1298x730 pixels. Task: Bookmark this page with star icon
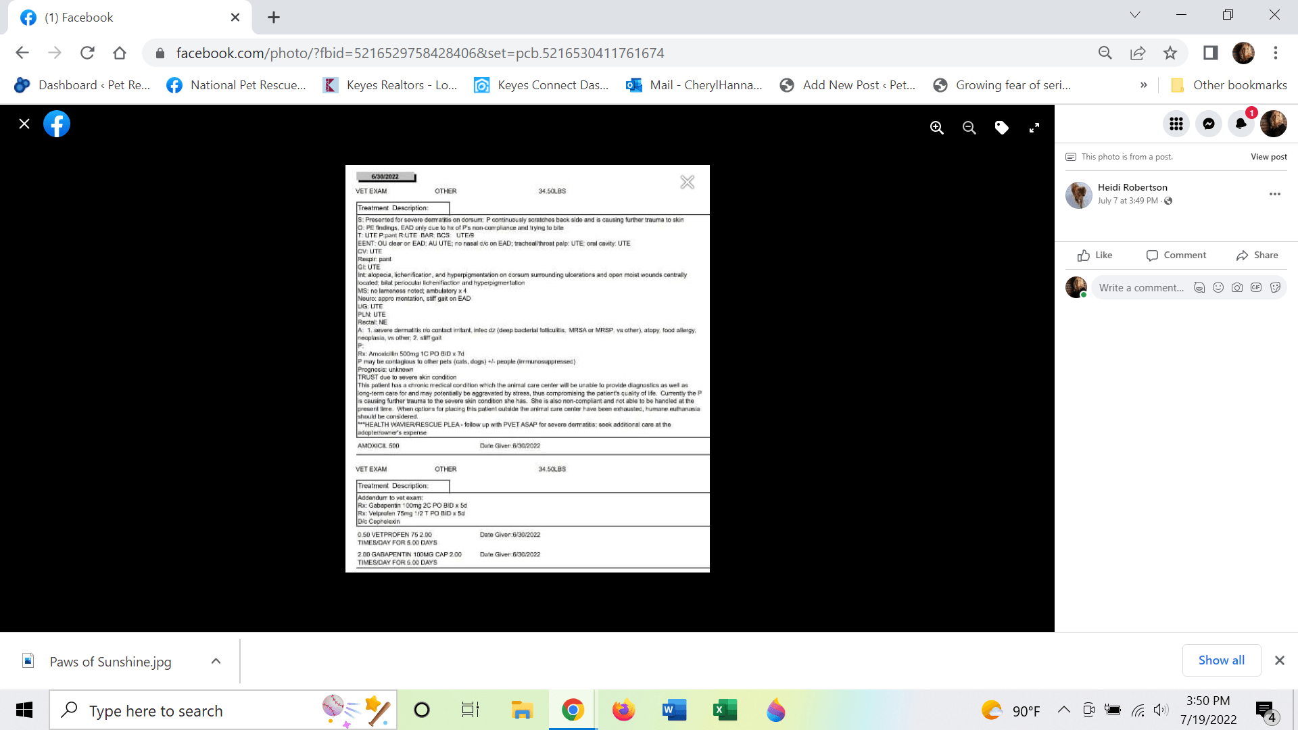1170,53
